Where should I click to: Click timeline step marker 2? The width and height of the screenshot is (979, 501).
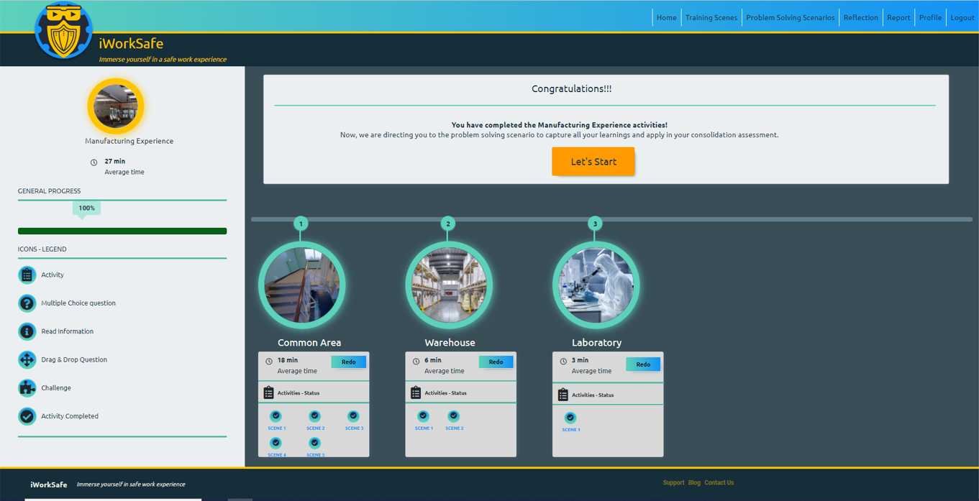[x=448, y=224]
